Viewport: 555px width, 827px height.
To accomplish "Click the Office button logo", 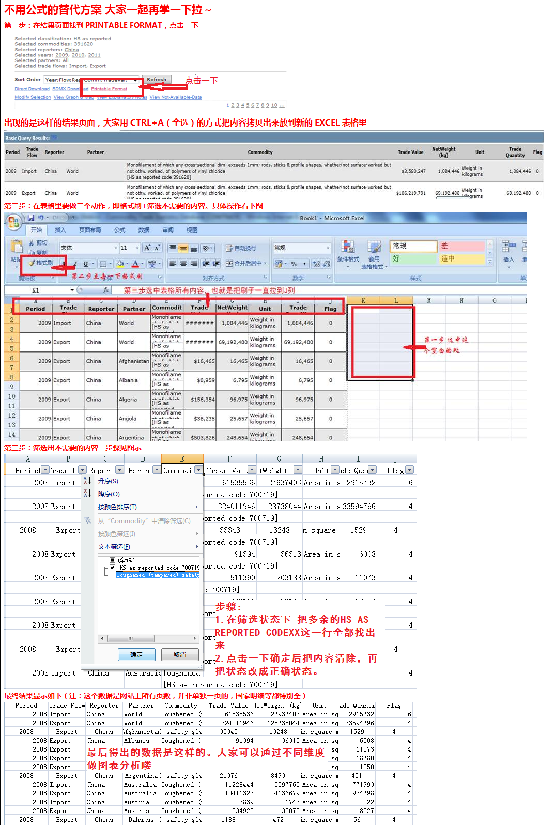I will pyautogui.click(x=13, y=222).
